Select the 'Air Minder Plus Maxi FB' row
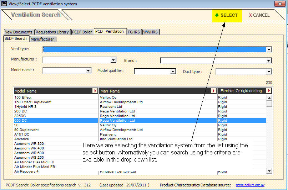Image resolution: width=288 pixels, height=190 pixels. (x=48, y=167)
